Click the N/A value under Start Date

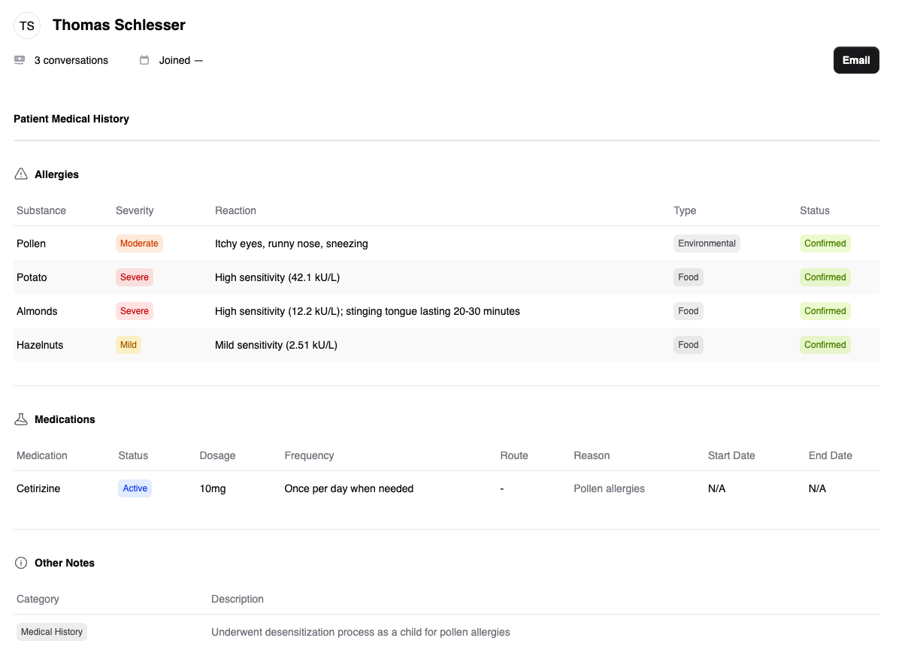click(717, 488)
